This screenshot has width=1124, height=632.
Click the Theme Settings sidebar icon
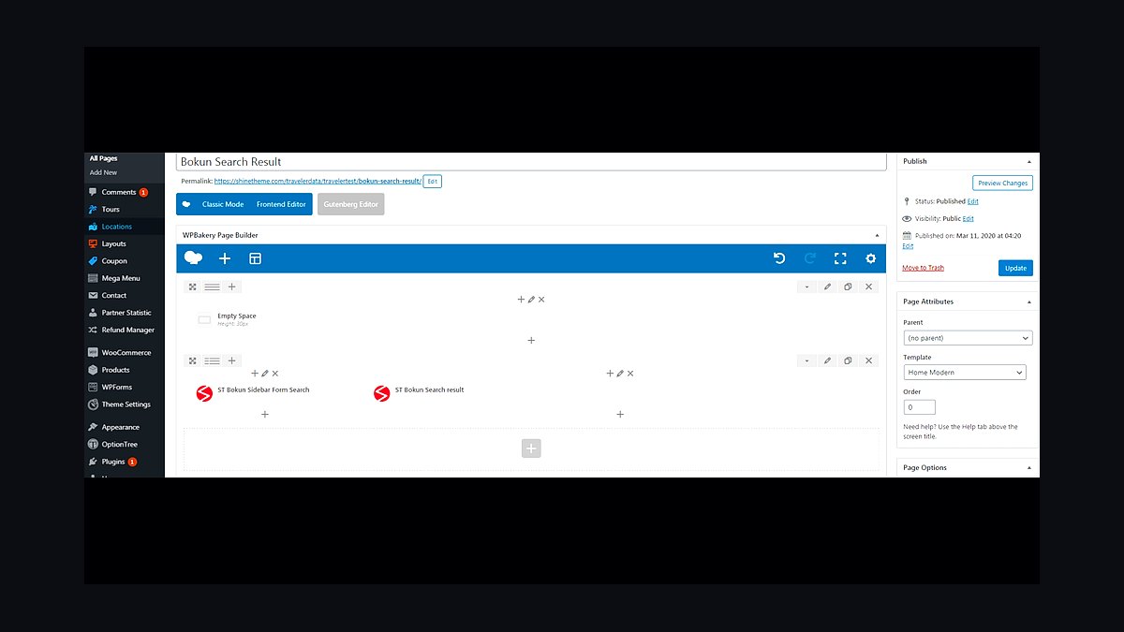[x=93, y=404]
